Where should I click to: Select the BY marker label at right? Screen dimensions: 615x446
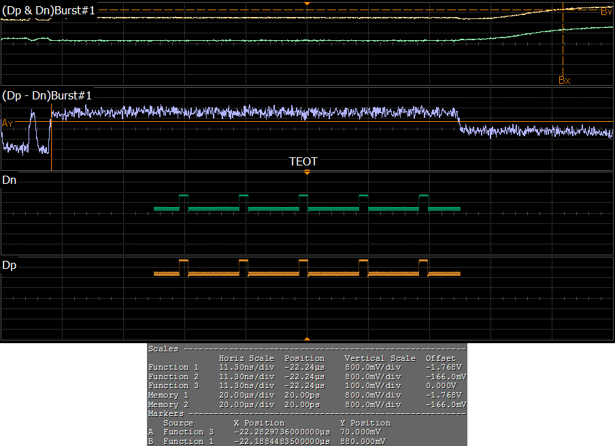tap(606, 12)
